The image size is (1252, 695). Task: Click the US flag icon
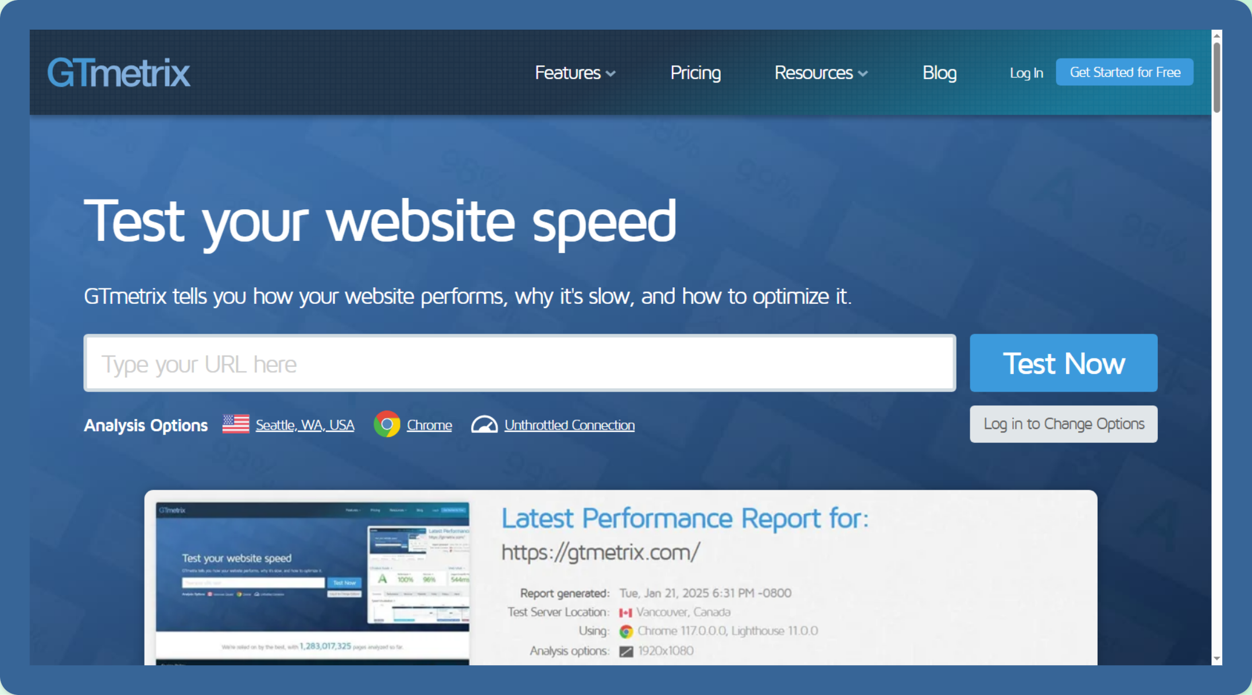coord(235,424)
